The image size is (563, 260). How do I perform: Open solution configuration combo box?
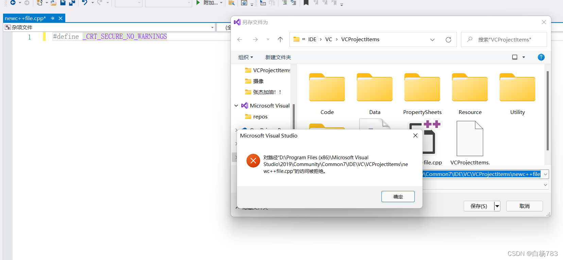pyautogui.click(x=129, y=3)
